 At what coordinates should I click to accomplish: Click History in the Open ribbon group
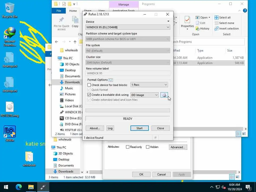click(202, 28)
